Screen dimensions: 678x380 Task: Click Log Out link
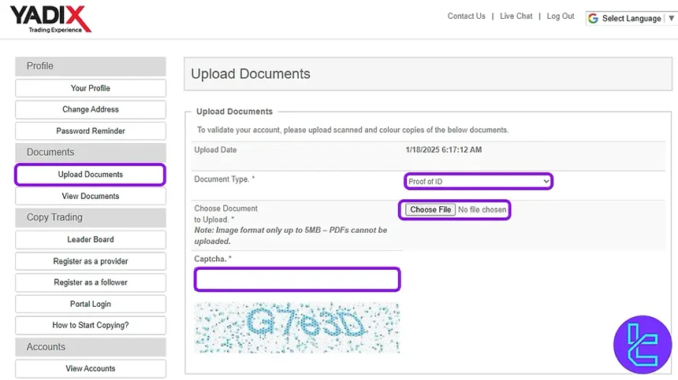click(x=561, y=17)
